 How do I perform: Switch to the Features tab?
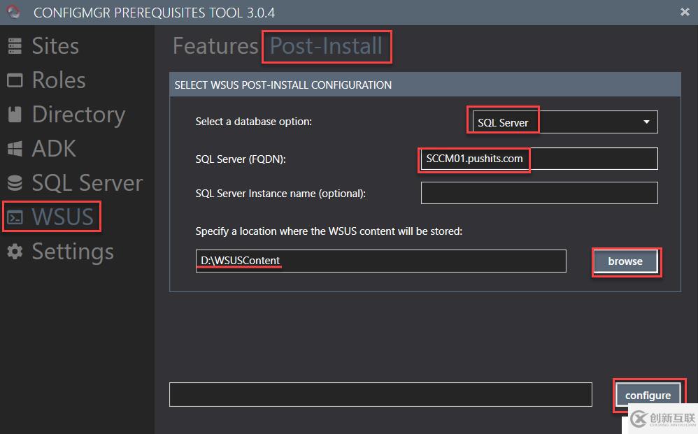click(215, 46)
